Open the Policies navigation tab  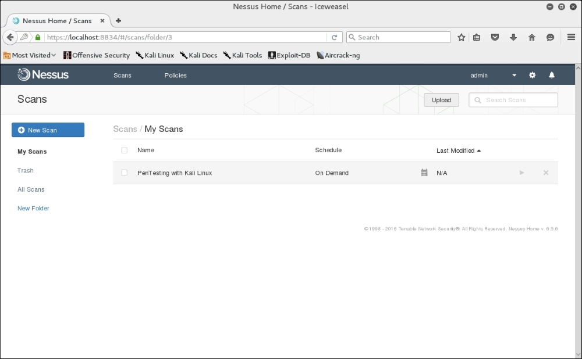tap(176, 75)
